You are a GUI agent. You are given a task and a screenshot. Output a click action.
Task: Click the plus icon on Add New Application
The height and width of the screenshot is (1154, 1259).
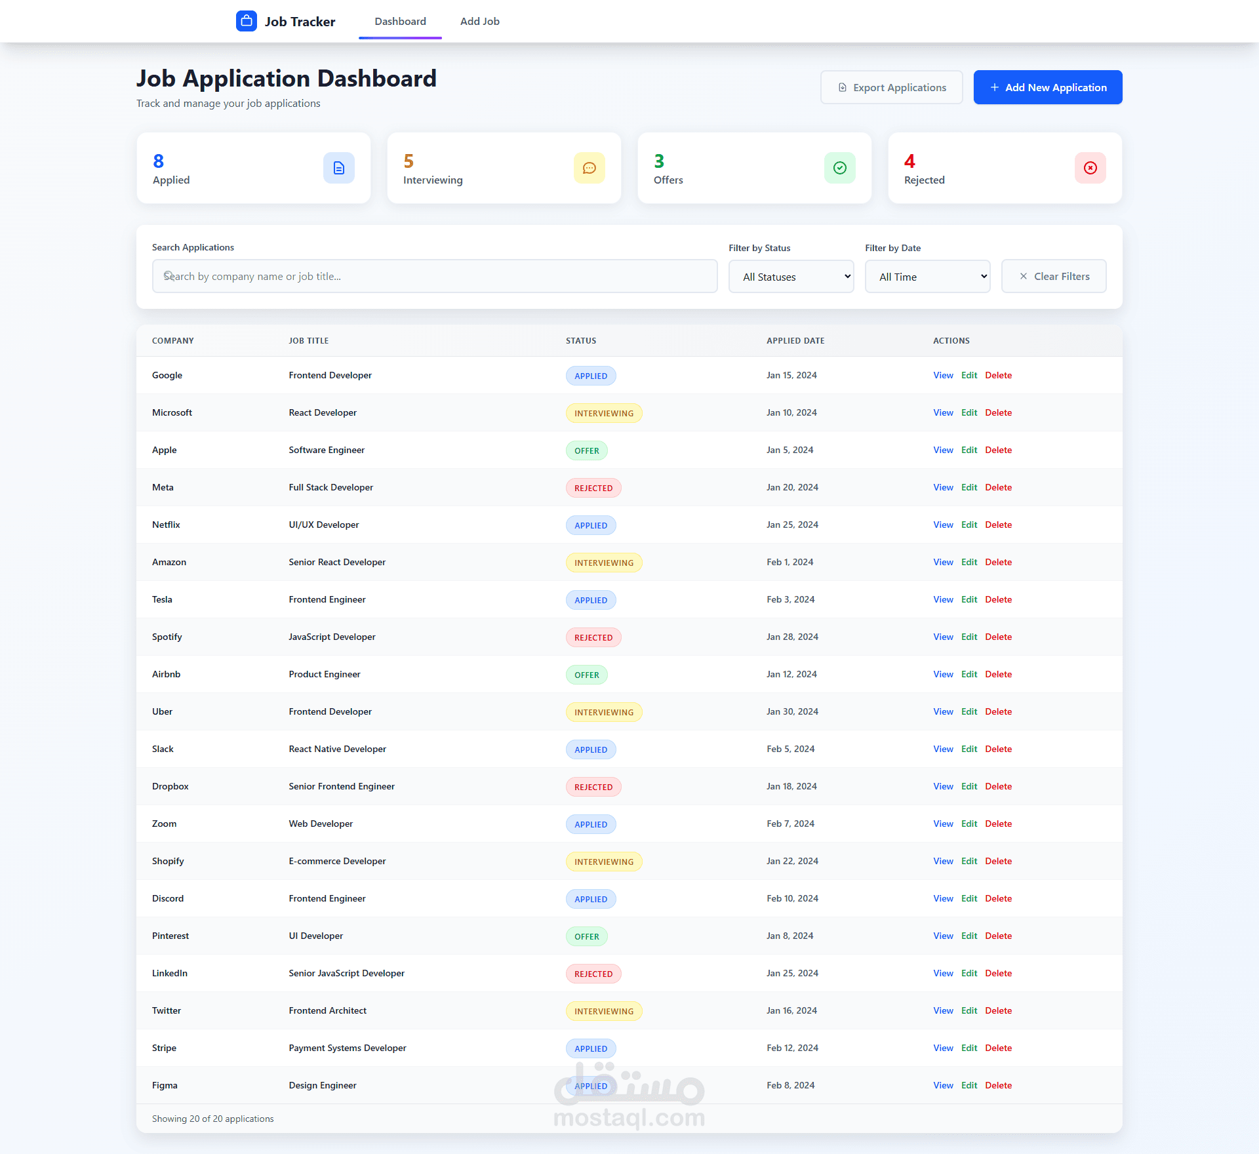coord(993,87)
